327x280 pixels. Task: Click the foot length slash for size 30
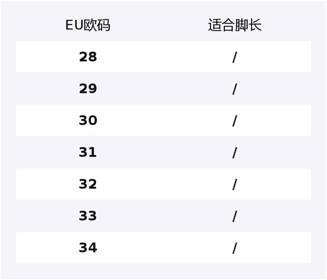(235, 121)
